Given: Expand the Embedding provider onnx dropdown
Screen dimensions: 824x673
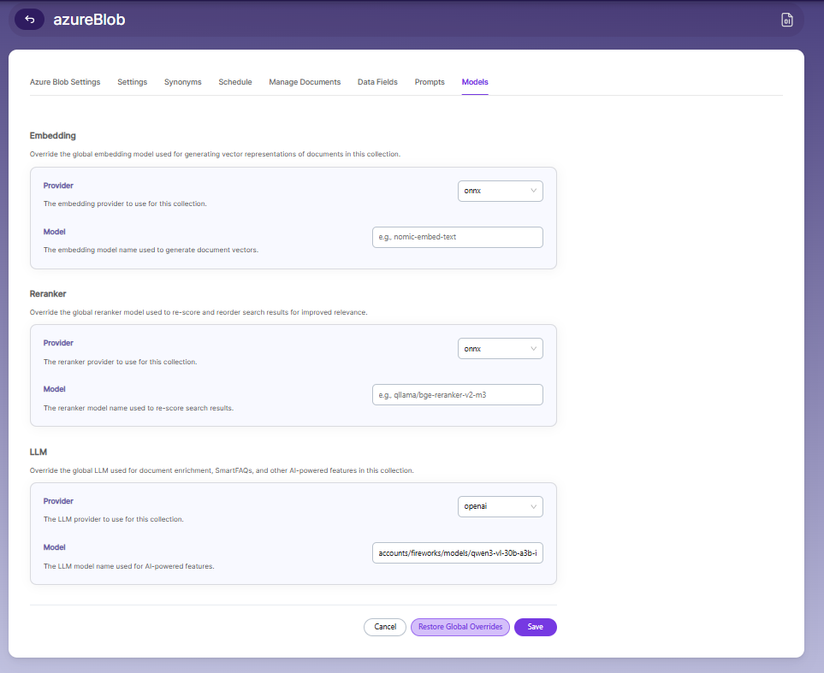Looking at the screenshot, I should (500, 191).
